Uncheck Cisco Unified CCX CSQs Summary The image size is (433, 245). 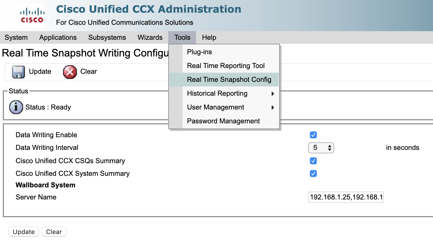(x=313, y=161)
